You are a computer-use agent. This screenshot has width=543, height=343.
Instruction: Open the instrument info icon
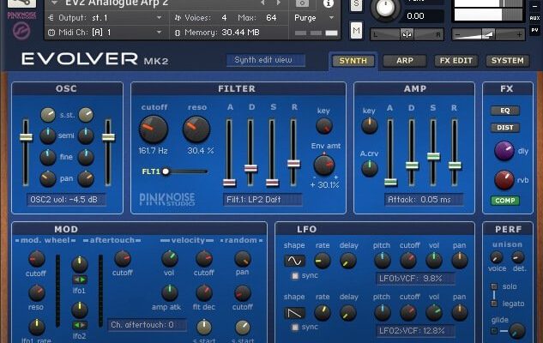(330, 3)
